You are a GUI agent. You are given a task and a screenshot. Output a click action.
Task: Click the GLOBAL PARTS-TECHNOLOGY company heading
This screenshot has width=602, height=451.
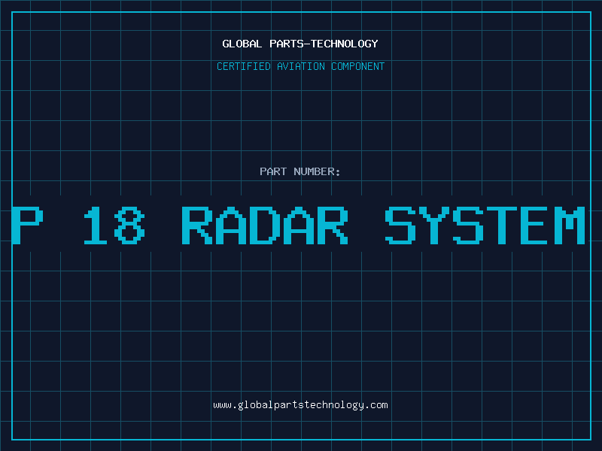point(300,44)
